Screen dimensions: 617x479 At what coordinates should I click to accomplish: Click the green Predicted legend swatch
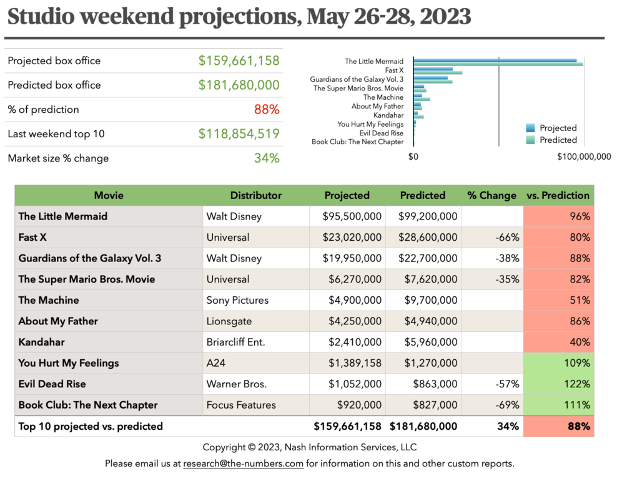click(x=530, y=140)
